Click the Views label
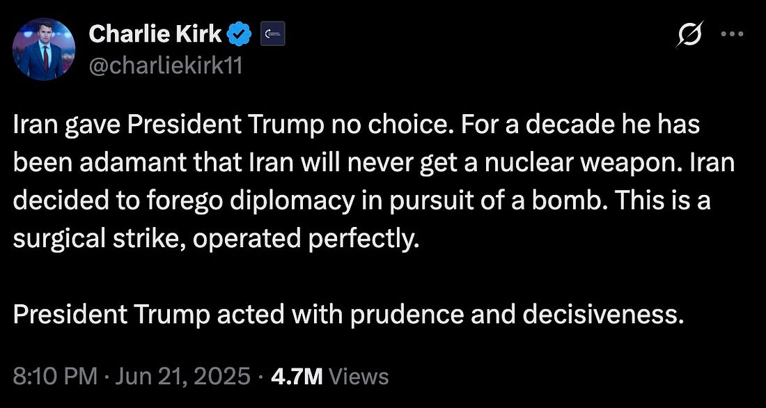 359,377
